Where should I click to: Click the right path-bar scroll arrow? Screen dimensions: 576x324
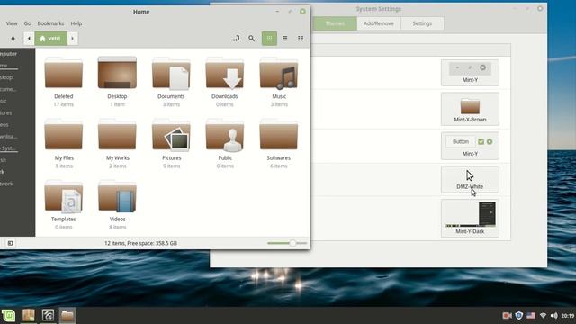[x=72, y=39]
